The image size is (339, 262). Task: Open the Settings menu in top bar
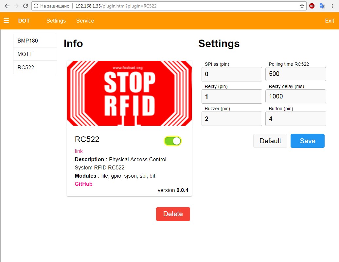tap(56, 21)
